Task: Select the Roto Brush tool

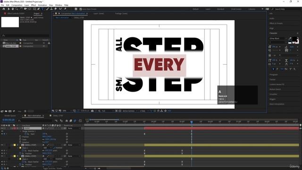Action: pyautogui.click(x=61, y=9)
